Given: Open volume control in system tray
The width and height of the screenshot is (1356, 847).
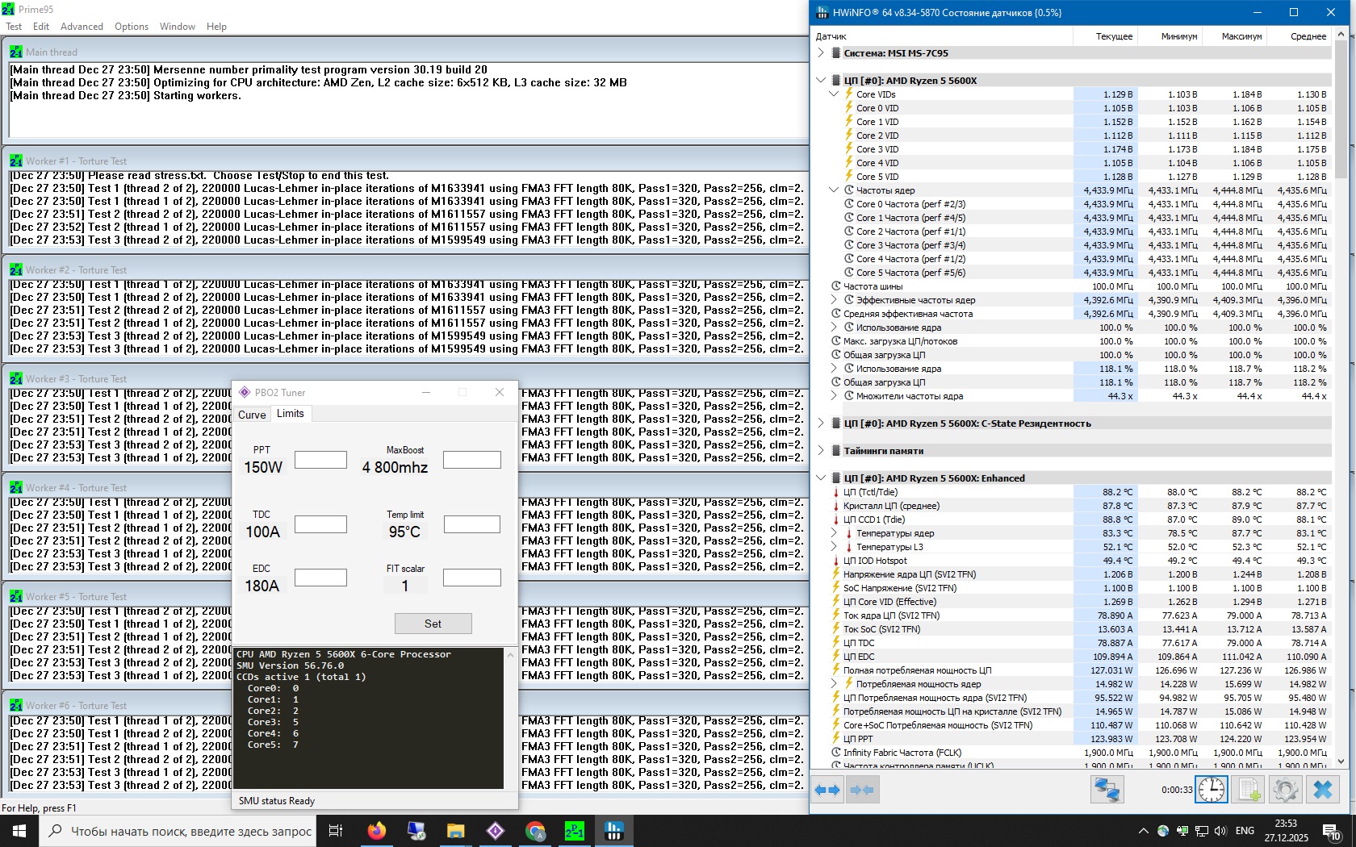Looking at the screenshot, I should [1220, 831].
